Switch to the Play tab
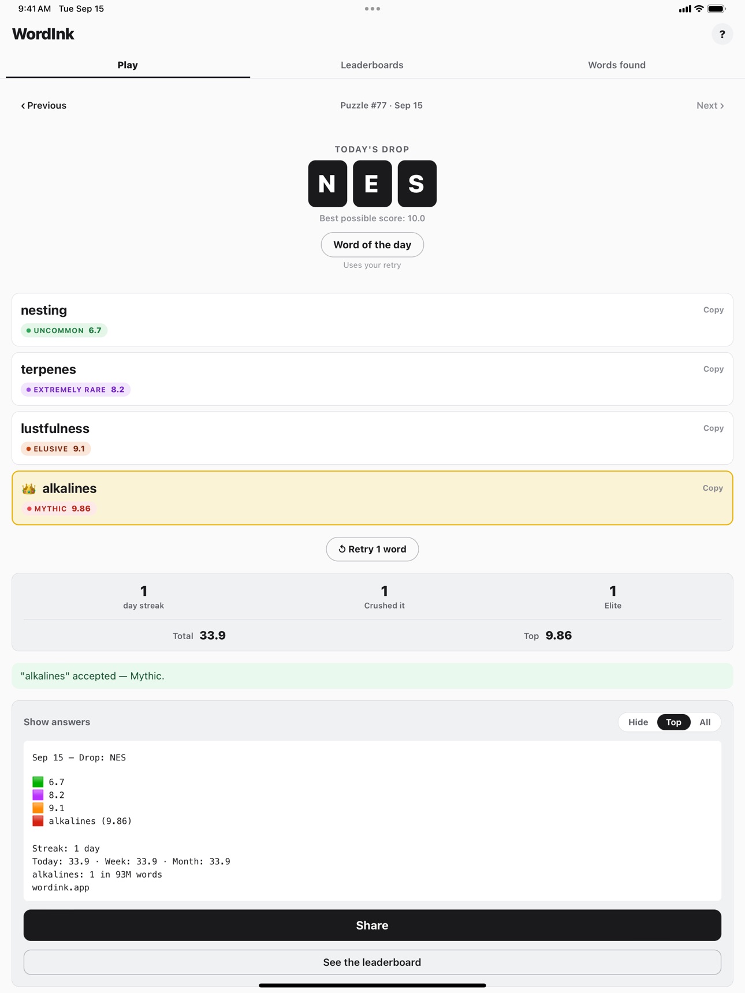The image size is (745, 993). point(128,65)
